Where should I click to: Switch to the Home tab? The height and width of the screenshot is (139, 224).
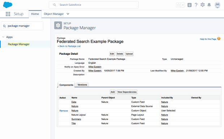[x=35, y=14]
